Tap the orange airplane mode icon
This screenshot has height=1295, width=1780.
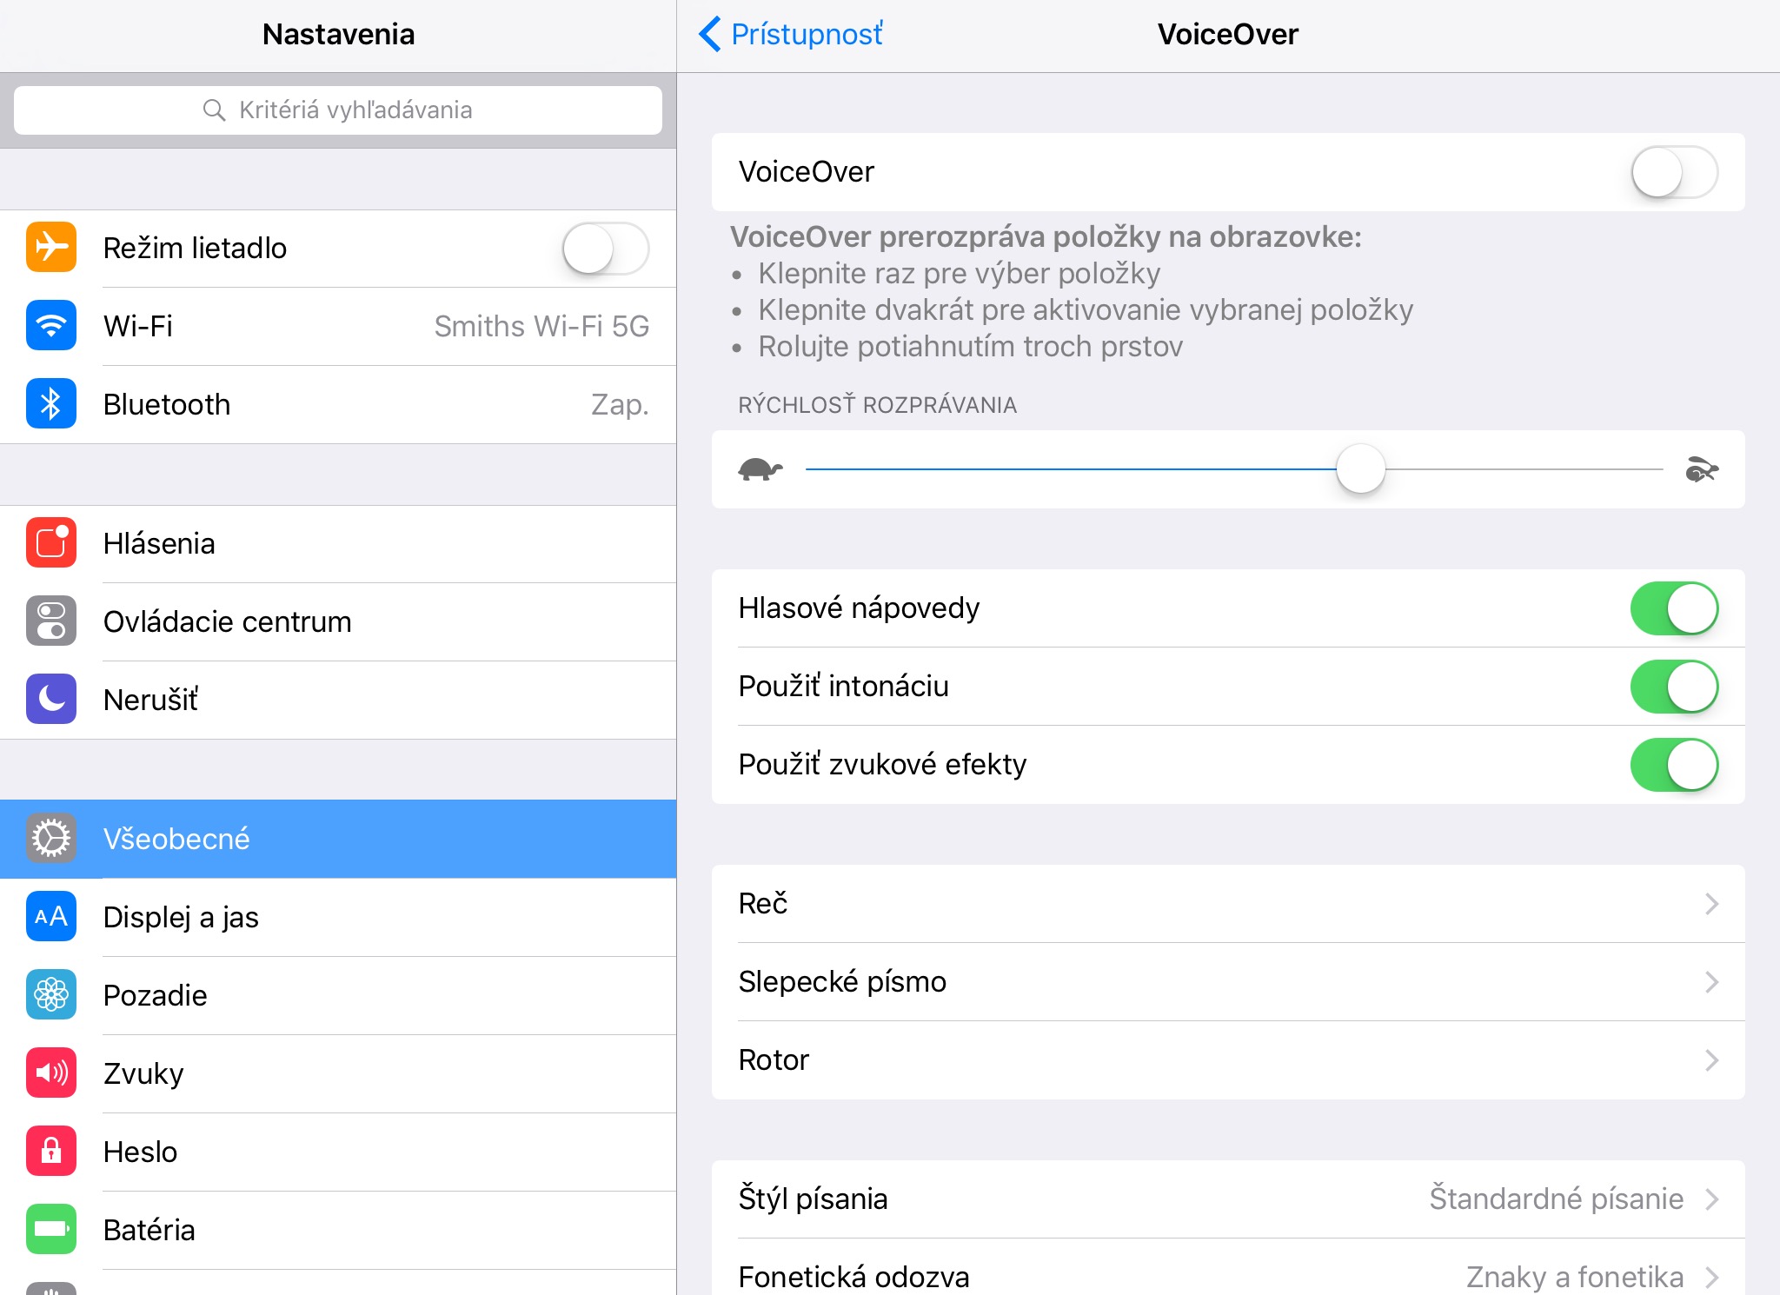pos(51,248)
